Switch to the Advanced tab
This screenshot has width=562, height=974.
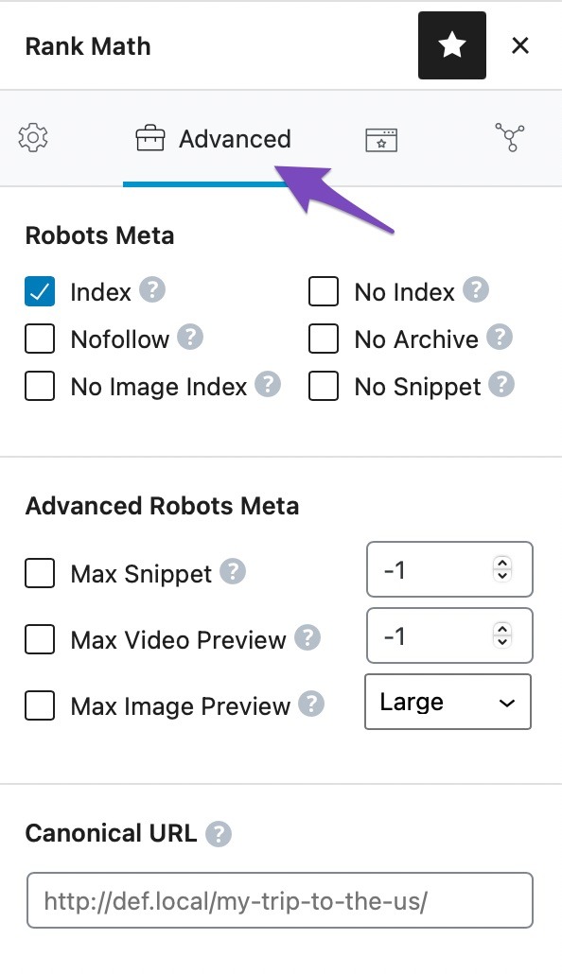234,138
